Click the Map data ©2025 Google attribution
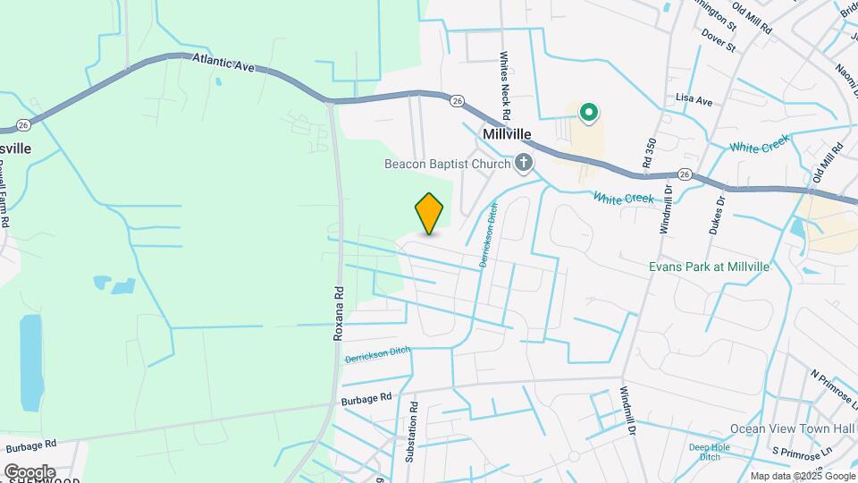Screen dimensions: 858x483 coord(803,477)
